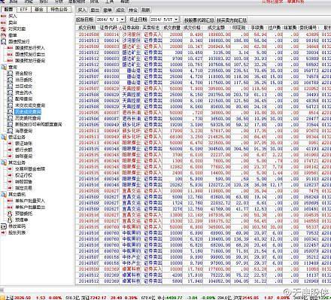
Task: Click the icon beside 撤单 in the tree
Action: coord(3,35)
